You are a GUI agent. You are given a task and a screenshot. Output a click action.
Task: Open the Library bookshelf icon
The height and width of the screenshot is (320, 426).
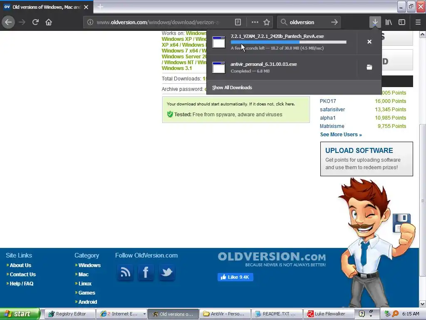tap(389, 22)
